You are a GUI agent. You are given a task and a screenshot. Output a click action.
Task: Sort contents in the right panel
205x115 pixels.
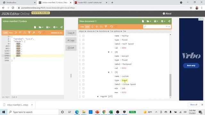pyautogui.click(x=101, y=27)
